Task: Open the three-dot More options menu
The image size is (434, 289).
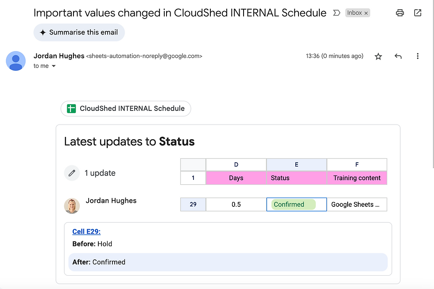Action: coord(418,56)
